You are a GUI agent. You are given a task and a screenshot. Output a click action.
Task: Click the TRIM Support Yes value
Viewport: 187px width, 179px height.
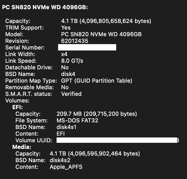pos(66,28)
